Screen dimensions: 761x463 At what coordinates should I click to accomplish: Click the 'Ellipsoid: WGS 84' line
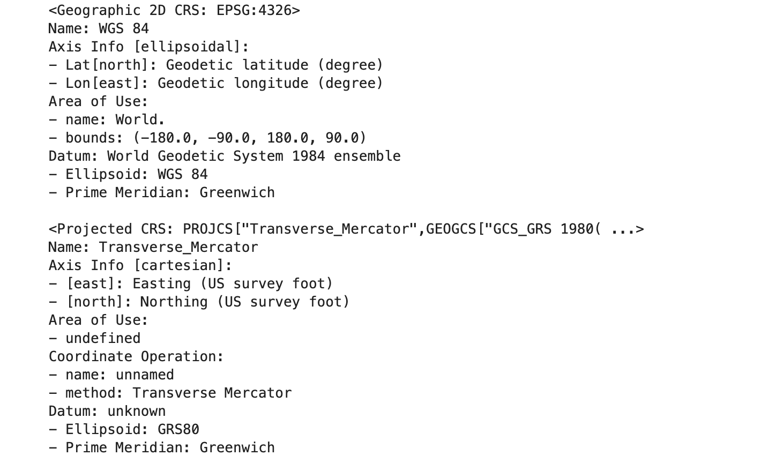pyautogui.click(x=128, y=174)
